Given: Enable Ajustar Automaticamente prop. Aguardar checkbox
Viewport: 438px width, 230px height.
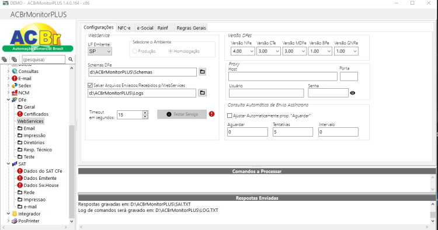Looking at the screenshot, I should pyautogui.click(x=230, y=116).
